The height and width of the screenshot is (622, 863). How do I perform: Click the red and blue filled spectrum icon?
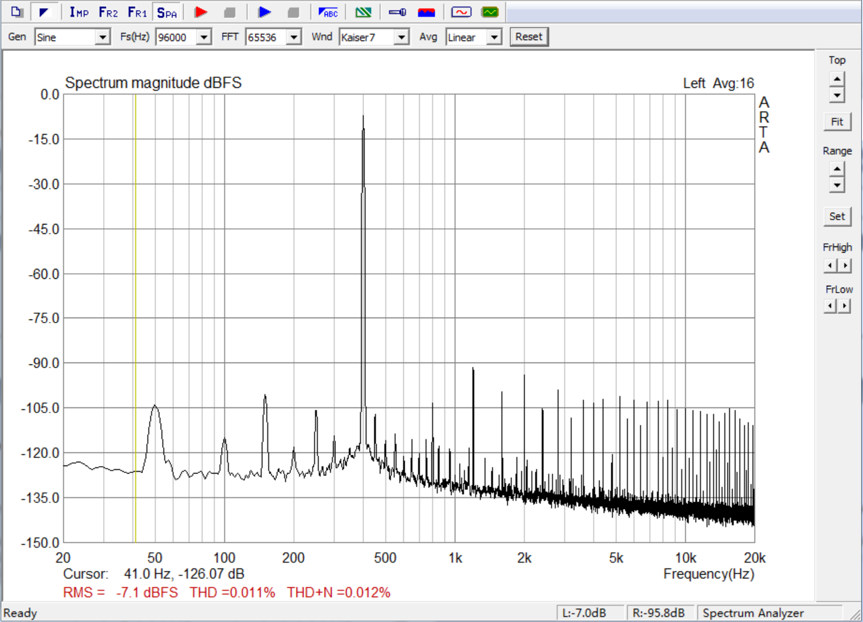pos(427,12)
